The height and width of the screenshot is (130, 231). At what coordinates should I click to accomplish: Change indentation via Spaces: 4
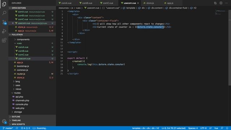click(193, 128)
